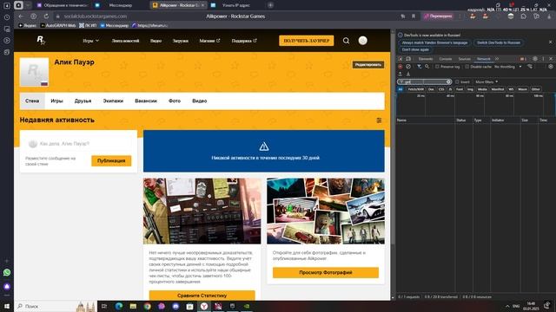
Task: Expand the Игры menu in site header
Action: (x=90, y=41)
